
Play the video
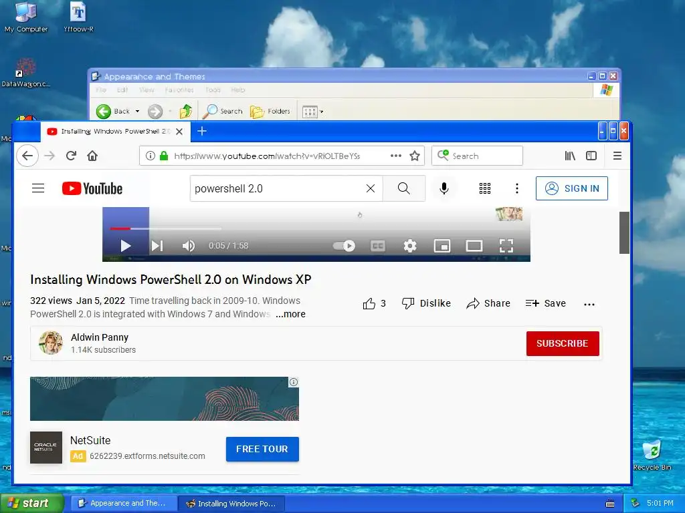[125, 246]
